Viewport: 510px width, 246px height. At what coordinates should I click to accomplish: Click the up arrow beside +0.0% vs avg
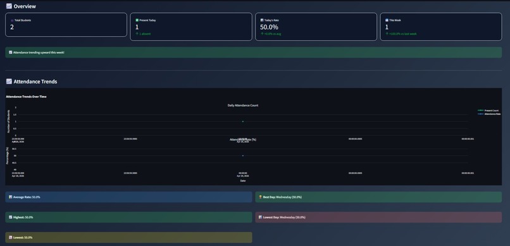(262, 34)
